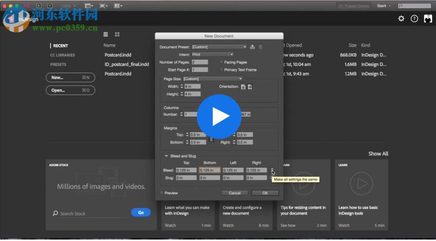Open the Document Preset dropdown

(219, 47)
